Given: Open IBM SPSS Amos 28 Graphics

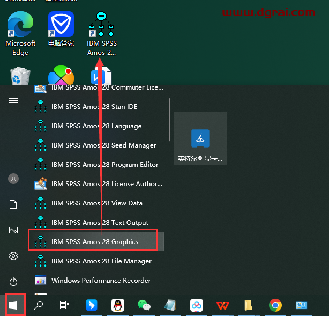Looking at the screenshot, I should [94, 242].
